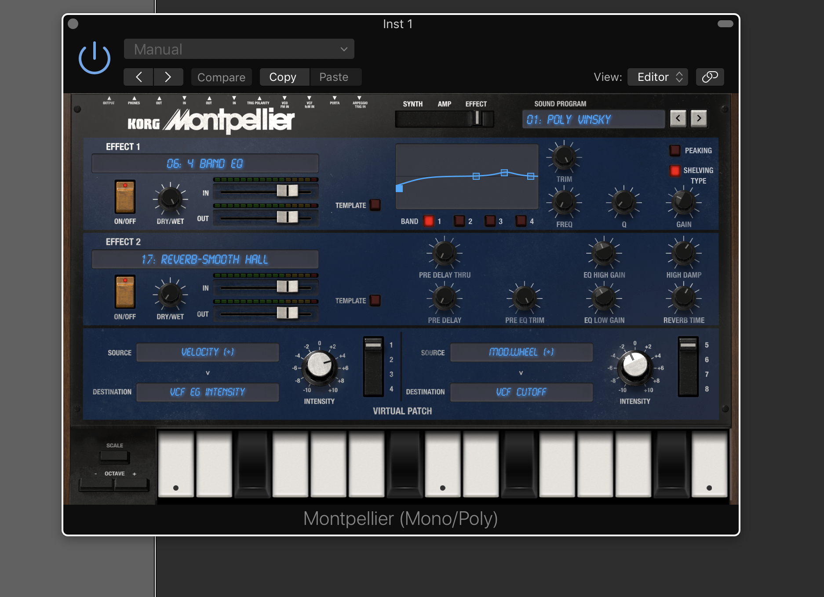Click Effect 2 IN level slider
Image resolution: width=824 pixels, height=597 pixels.
pos(288,287)
